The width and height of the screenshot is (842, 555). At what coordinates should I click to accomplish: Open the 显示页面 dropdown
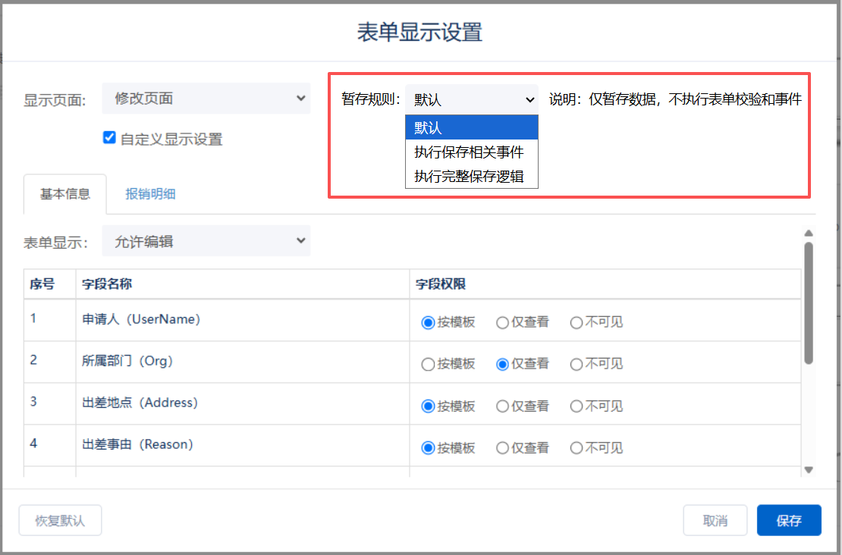[206, 99]
